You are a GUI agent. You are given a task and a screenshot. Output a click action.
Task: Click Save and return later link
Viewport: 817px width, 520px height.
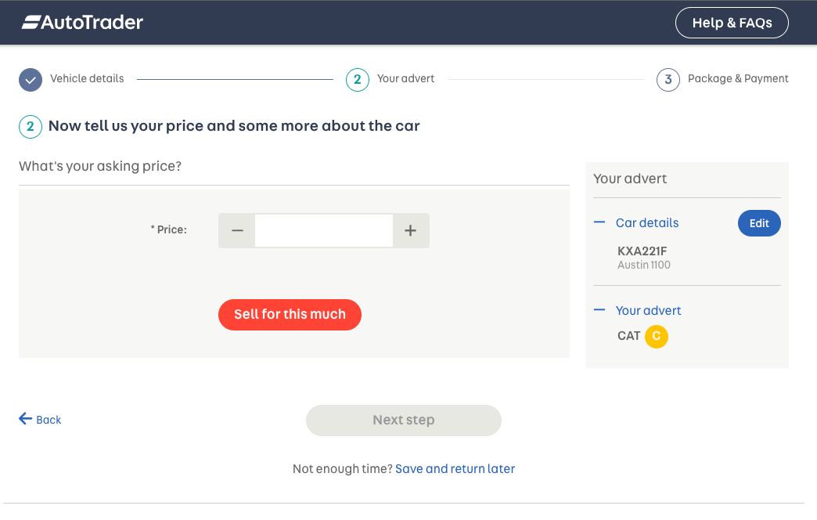(455, 469)
